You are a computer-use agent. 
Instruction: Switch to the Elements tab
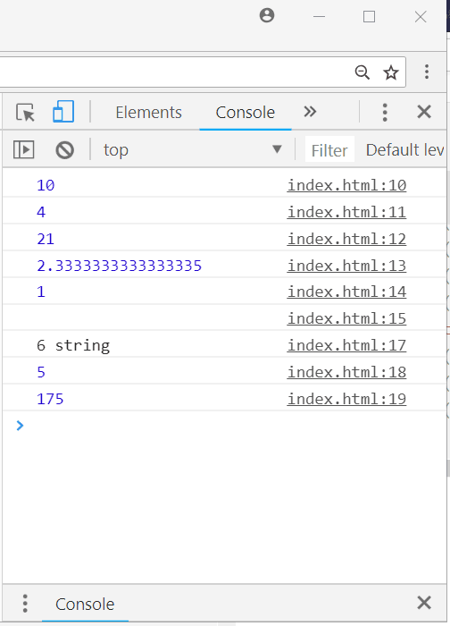pos(149,112)
